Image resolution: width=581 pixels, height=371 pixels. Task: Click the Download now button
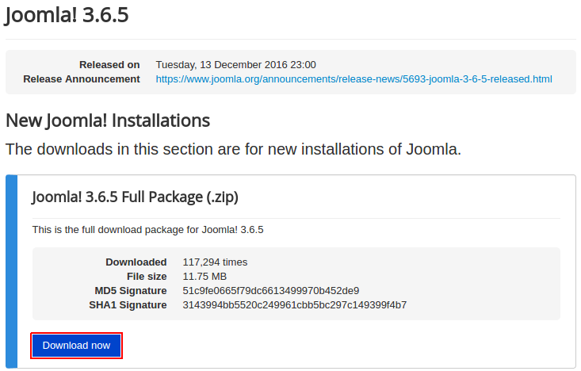pos(76,346)
